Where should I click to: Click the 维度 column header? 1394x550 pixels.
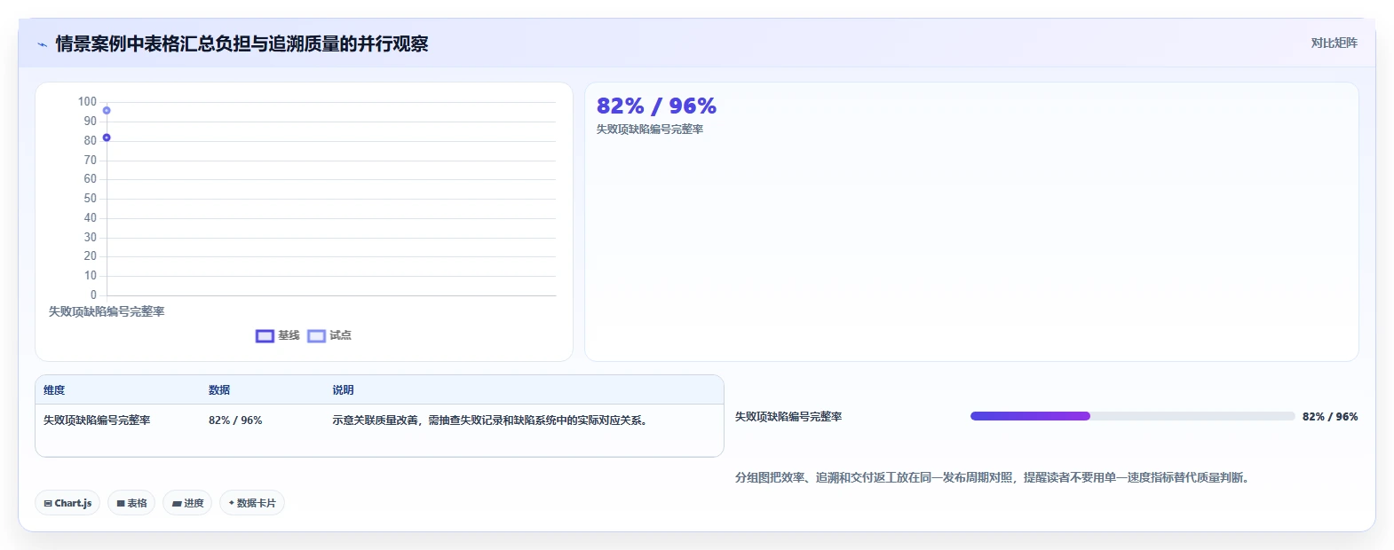[54, 390]
